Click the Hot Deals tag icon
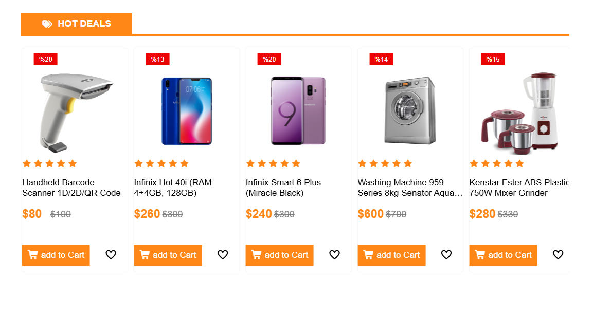Viewport: 611px width, 317px height. (47, 24)
